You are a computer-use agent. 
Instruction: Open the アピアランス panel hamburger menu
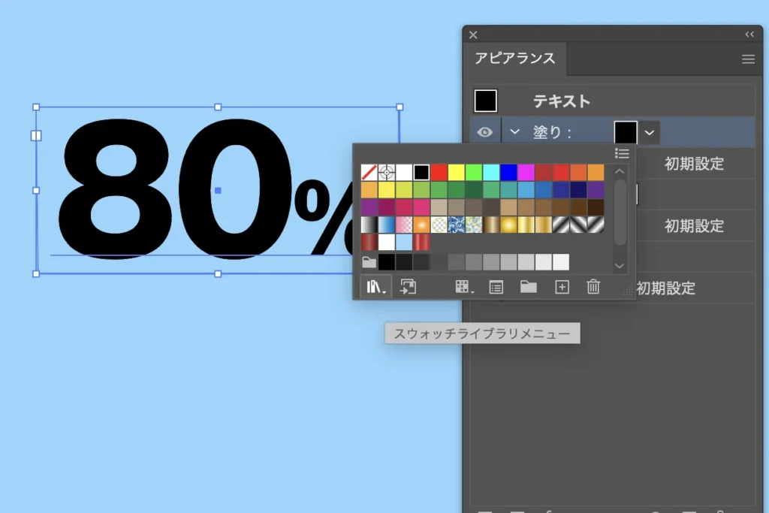click(x=748, y=59)
